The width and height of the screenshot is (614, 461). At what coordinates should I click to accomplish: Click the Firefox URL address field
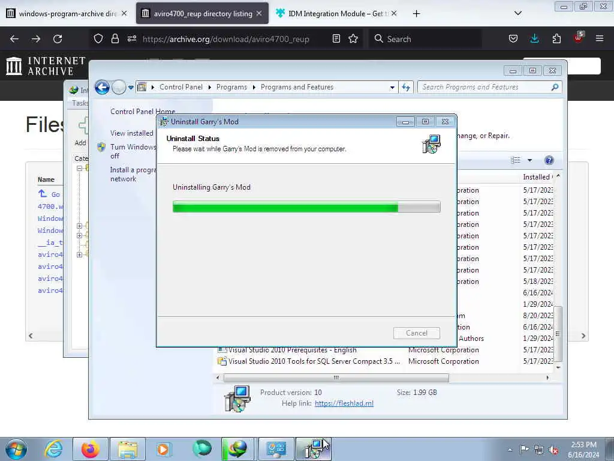pos(226,39)
